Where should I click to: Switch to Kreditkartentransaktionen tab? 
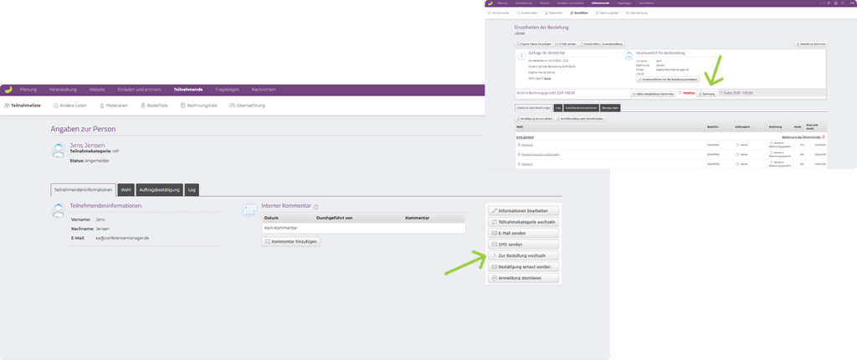581,108
